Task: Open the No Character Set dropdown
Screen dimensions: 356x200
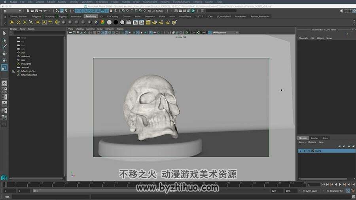Action: point(335,191)
